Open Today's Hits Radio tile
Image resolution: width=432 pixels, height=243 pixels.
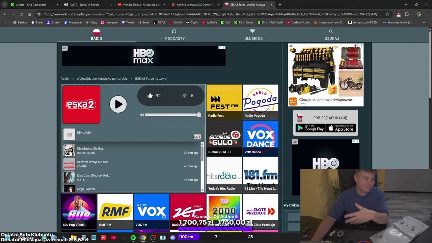tap(224, 175)
